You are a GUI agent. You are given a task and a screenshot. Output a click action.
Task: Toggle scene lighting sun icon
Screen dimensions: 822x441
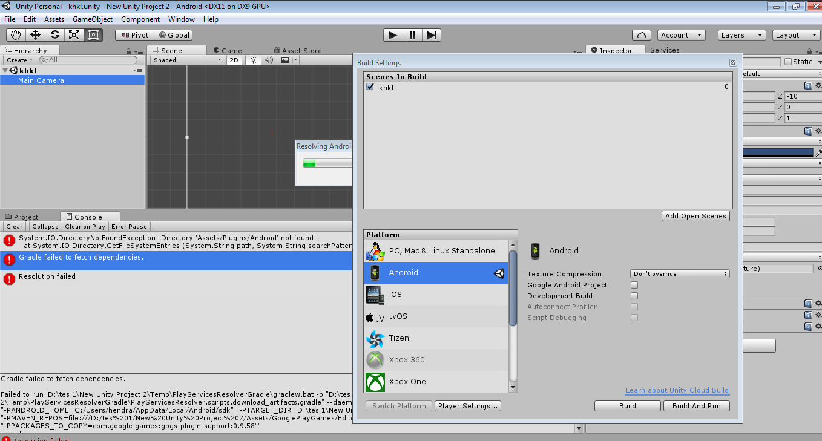tap(254, 60)
